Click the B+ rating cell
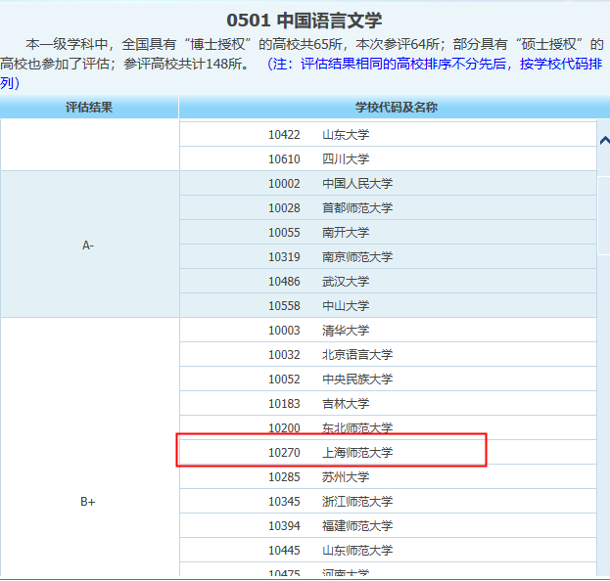This screenshot has width=610, height=581. [x=89, y=447]
